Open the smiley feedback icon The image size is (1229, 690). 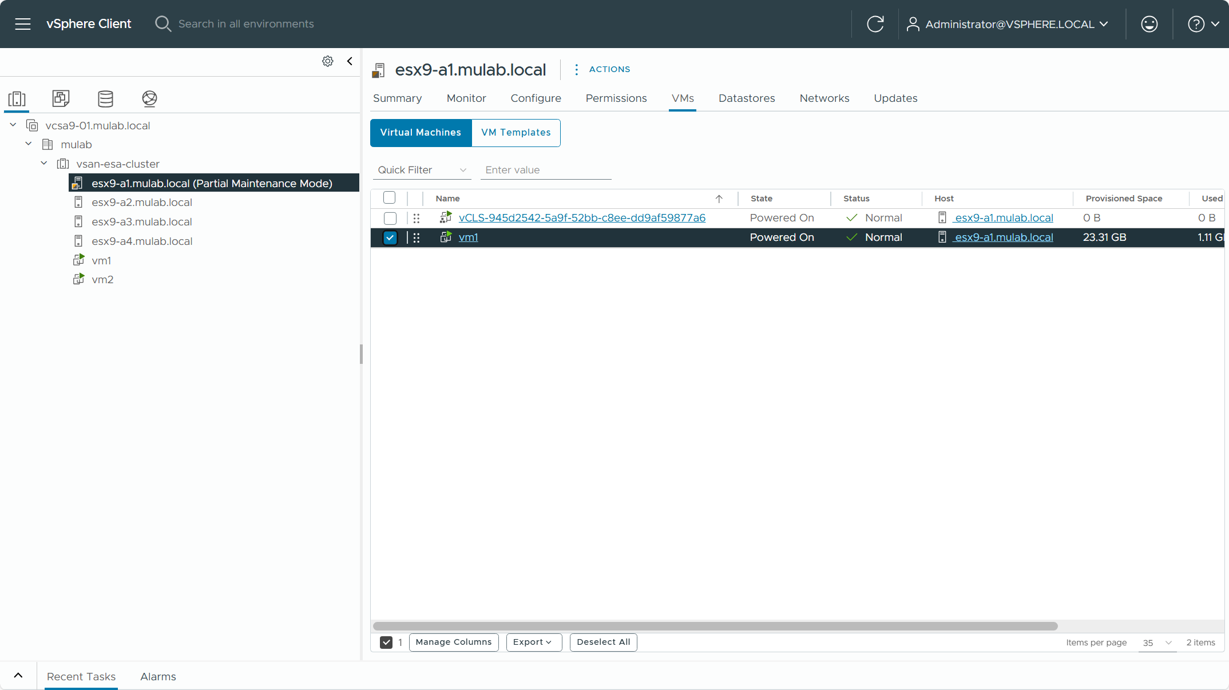tap(1149, 24)
